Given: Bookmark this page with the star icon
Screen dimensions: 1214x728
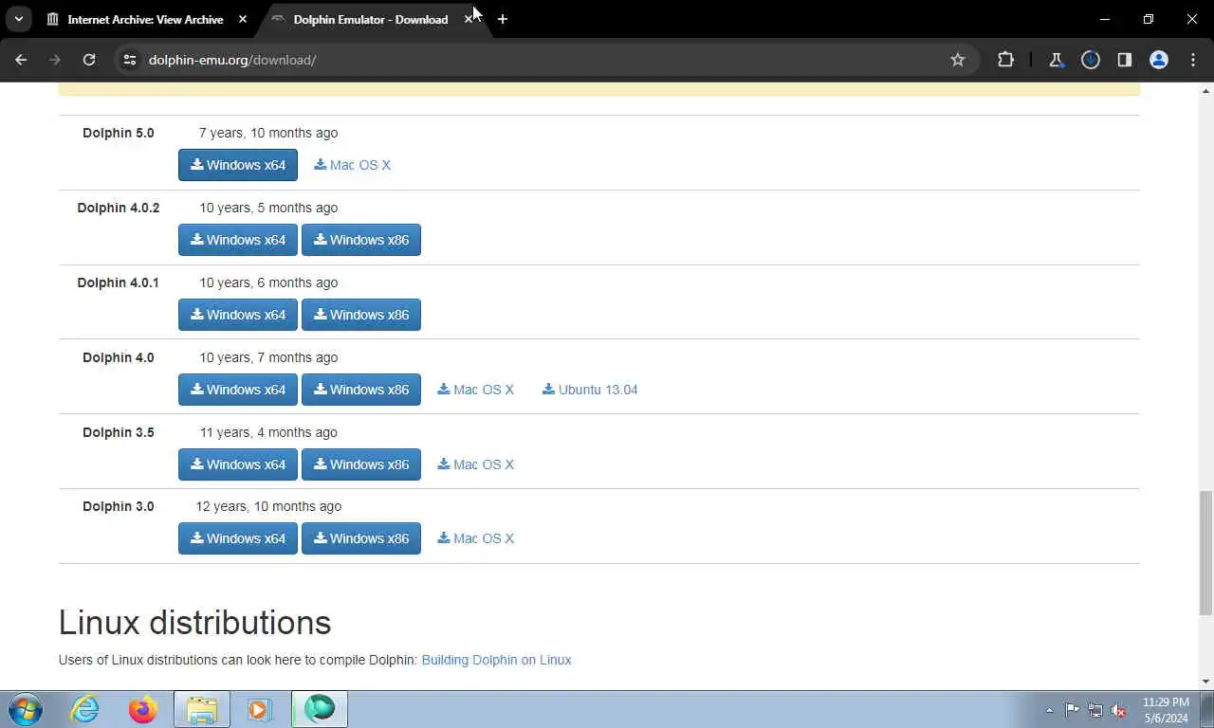Looking at the screenshot, I should click(958, 60).
